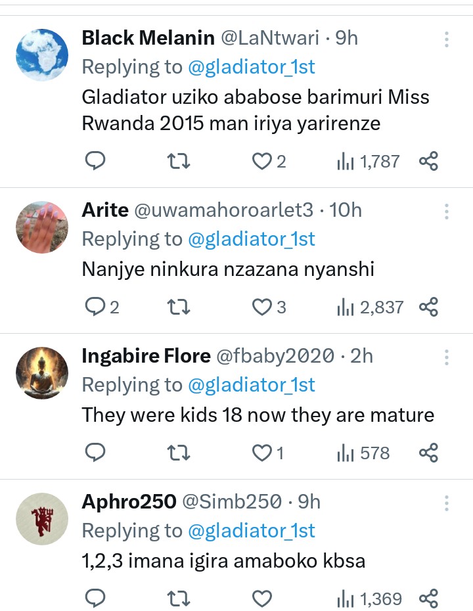Share Ingabire Flore's tweet
This screenshot has height=611, width=473.
[x=428, y=453]
